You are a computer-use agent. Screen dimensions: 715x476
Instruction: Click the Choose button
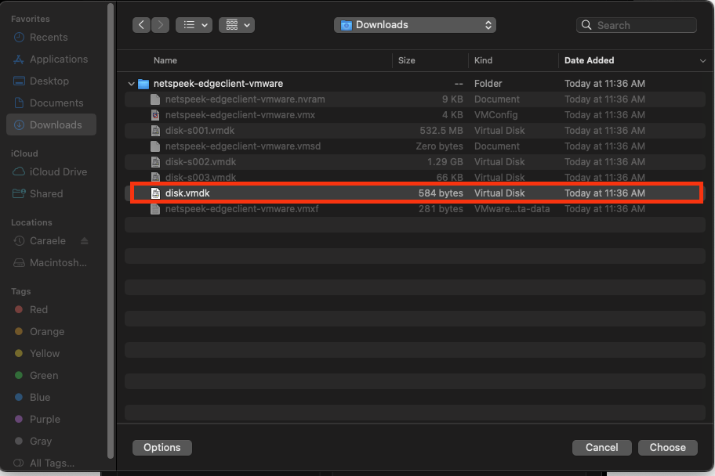667,448
